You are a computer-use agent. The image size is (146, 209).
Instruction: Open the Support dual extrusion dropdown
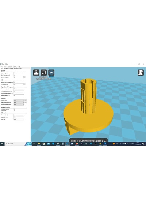pos(19,104)
